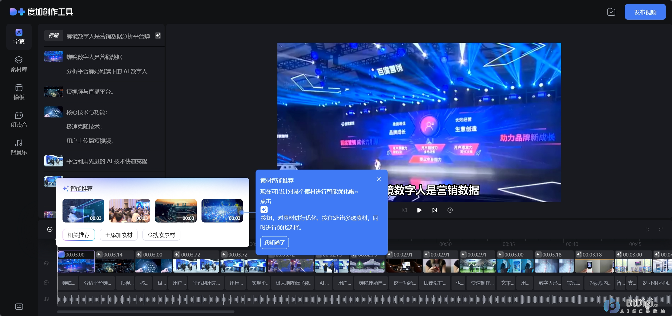
Task: Select the caption block 平台利用先...
Action: [206, 283]
